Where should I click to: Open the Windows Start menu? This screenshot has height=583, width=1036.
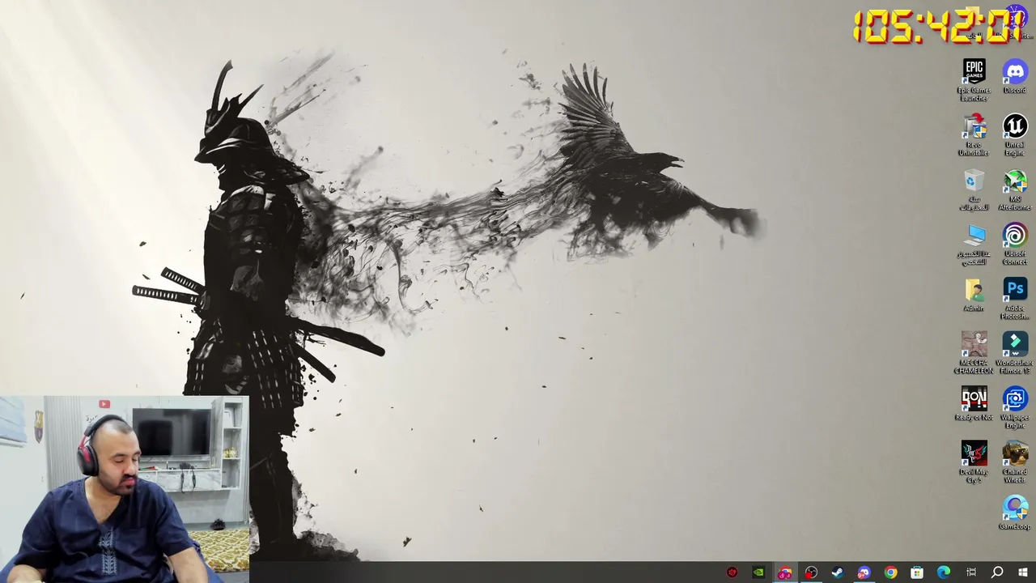[1023, 572]
